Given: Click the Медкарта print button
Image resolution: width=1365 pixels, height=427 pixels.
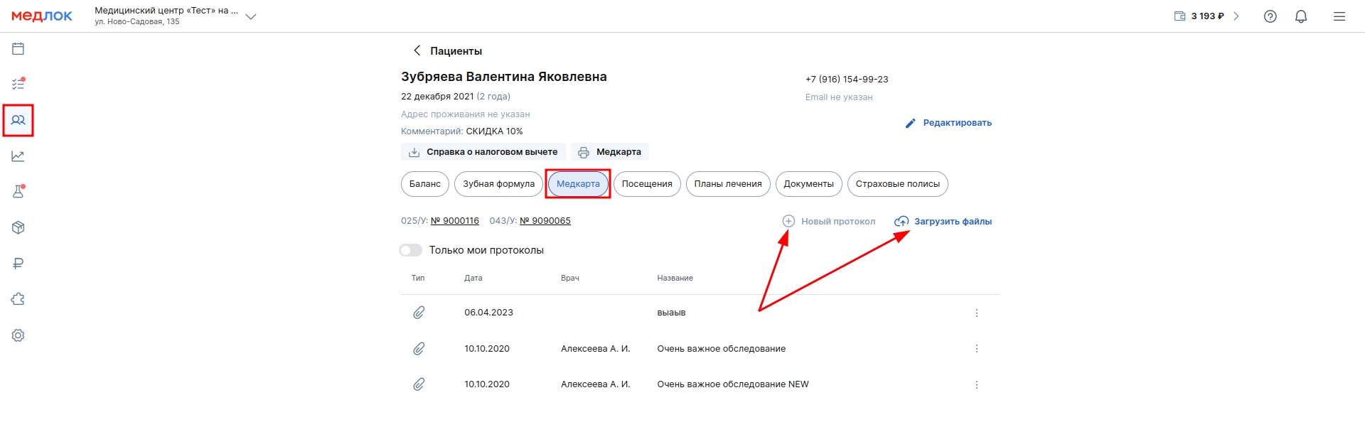Looking at the screenshot, I should [x=610, y=152].
